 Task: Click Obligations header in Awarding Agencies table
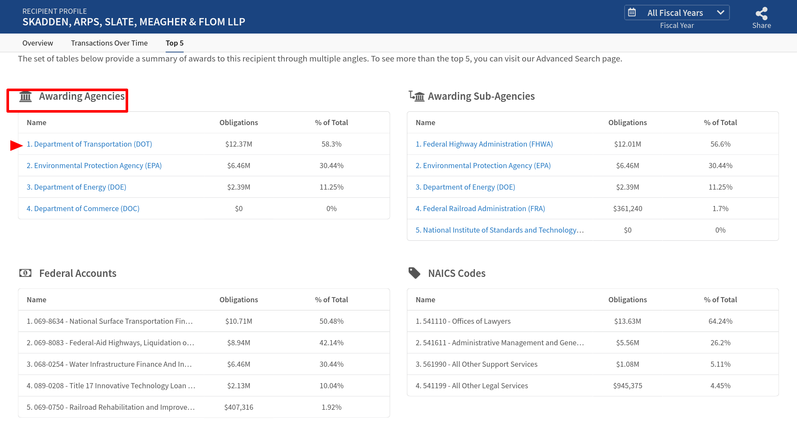[239, 123]
